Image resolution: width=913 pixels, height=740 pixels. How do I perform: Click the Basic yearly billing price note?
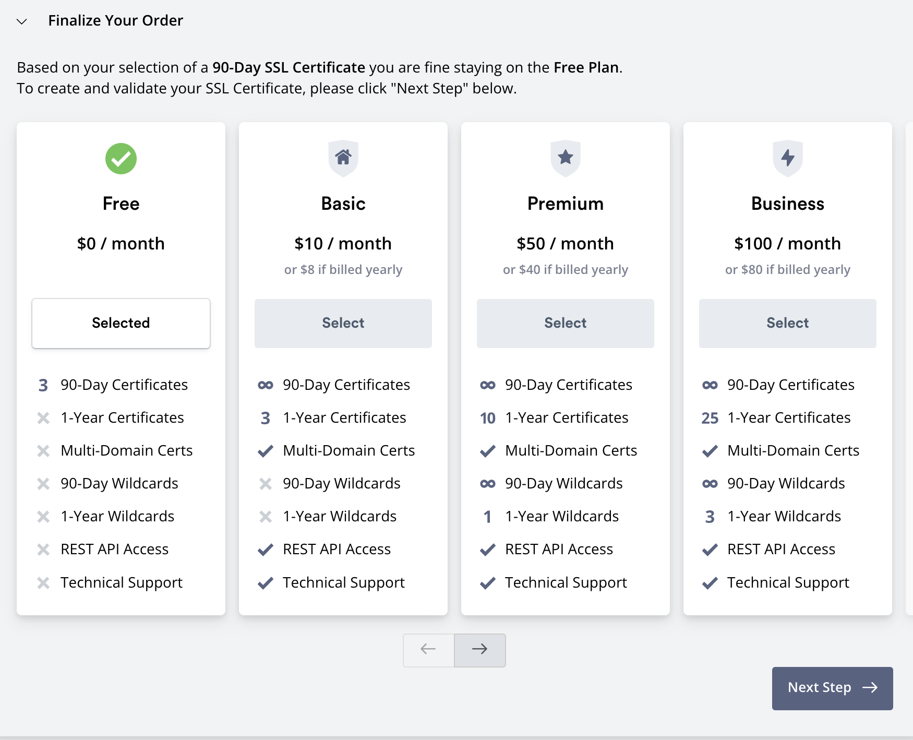(x=343, y=270)
